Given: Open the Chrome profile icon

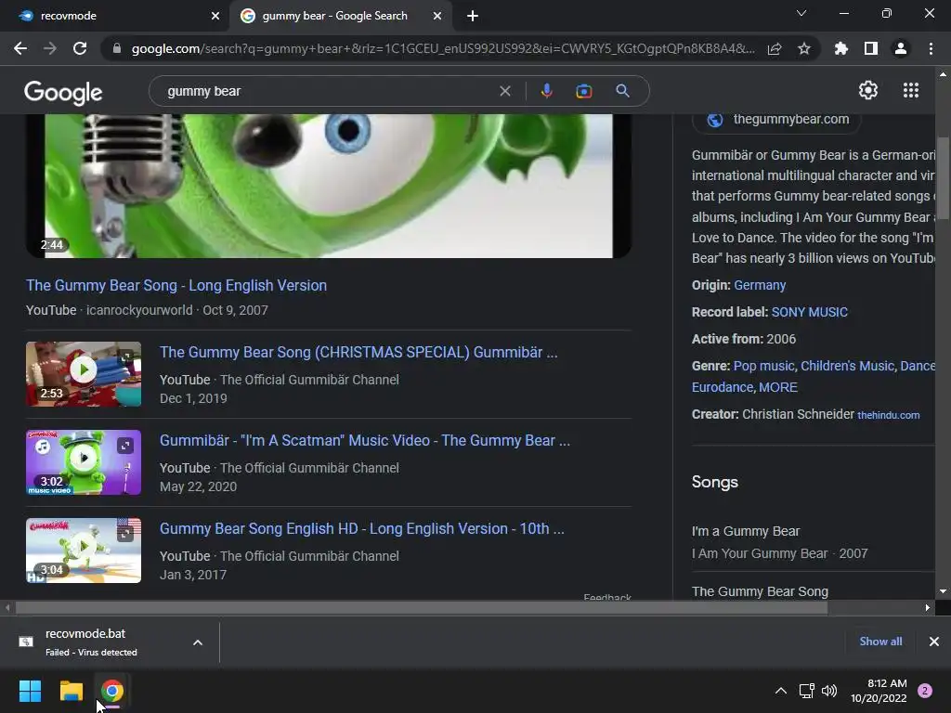Looking at the screenshot, I should click(x=901, y=48).
